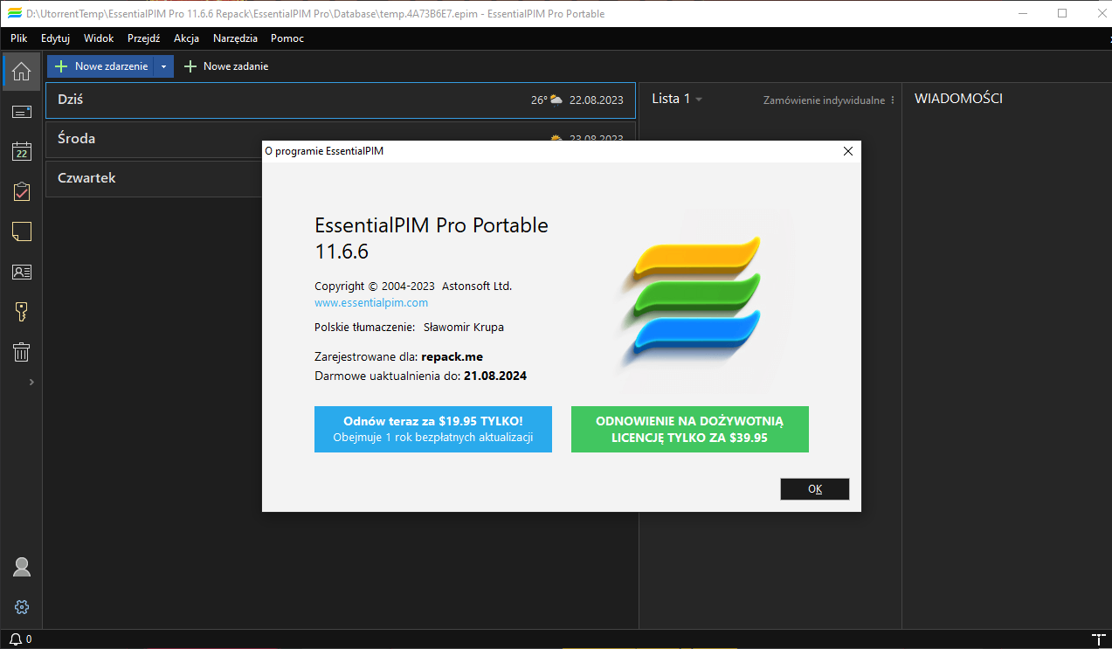Open the Contacts module icon
The height and width of the screenshot is (649, 1112).
21,272
